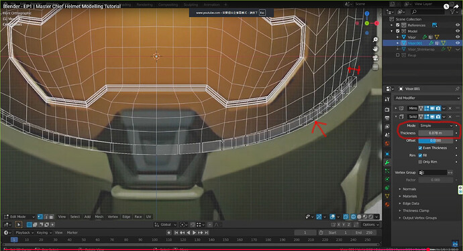The image size is (463, 251).
Task: Open the Material properties tab icon
Action: coord(387,204)
